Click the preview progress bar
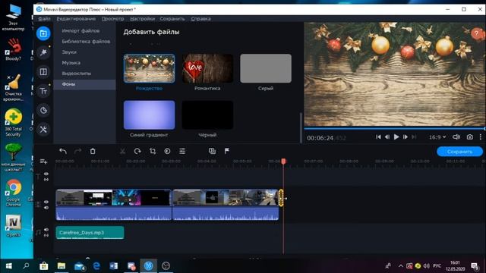 [x=395, y=128]
